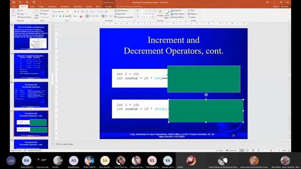The width and height of the screenshot is (301, 169).
Task: Open line spacing options
Action: [x=107, y=12]
